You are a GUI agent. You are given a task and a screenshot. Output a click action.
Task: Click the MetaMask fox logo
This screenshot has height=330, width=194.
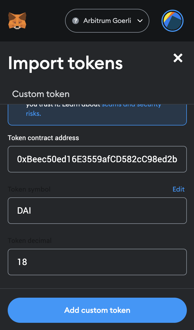(17, 21)
